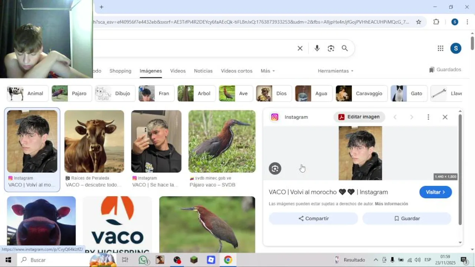Open the large preview image
475x267 pixels.
click(x=360, y=153)
